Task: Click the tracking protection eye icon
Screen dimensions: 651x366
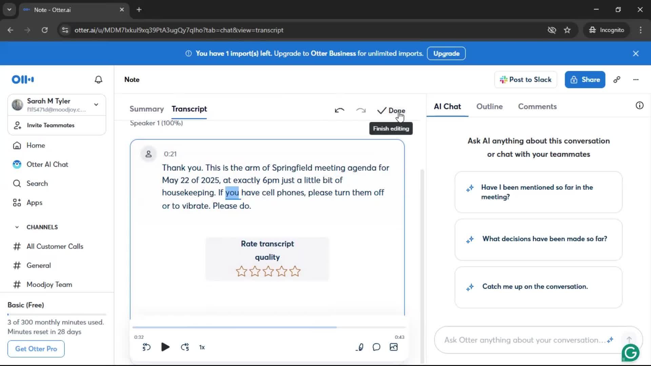Action: (x=552, y=30)
